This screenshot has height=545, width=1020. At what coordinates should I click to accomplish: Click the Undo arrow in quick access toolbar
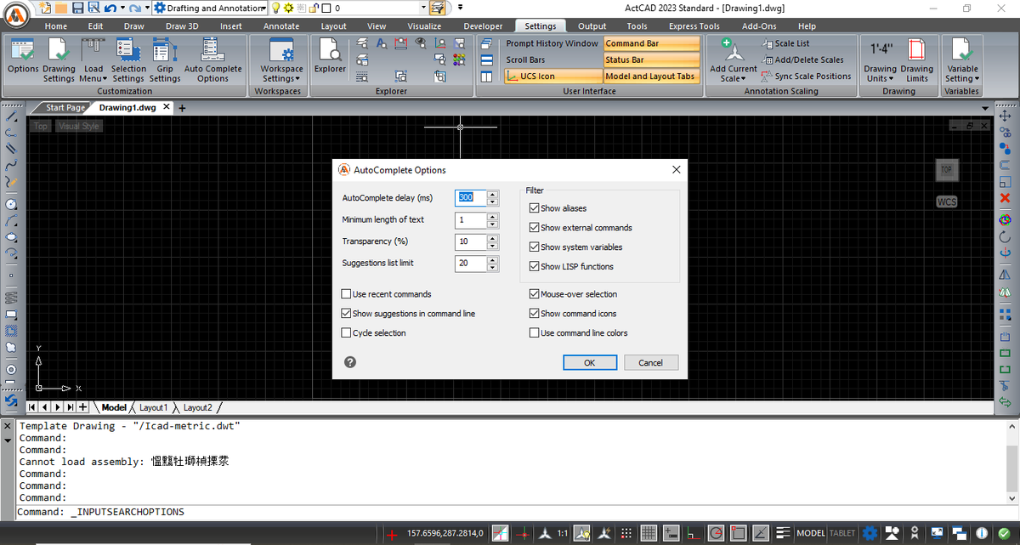110,8
